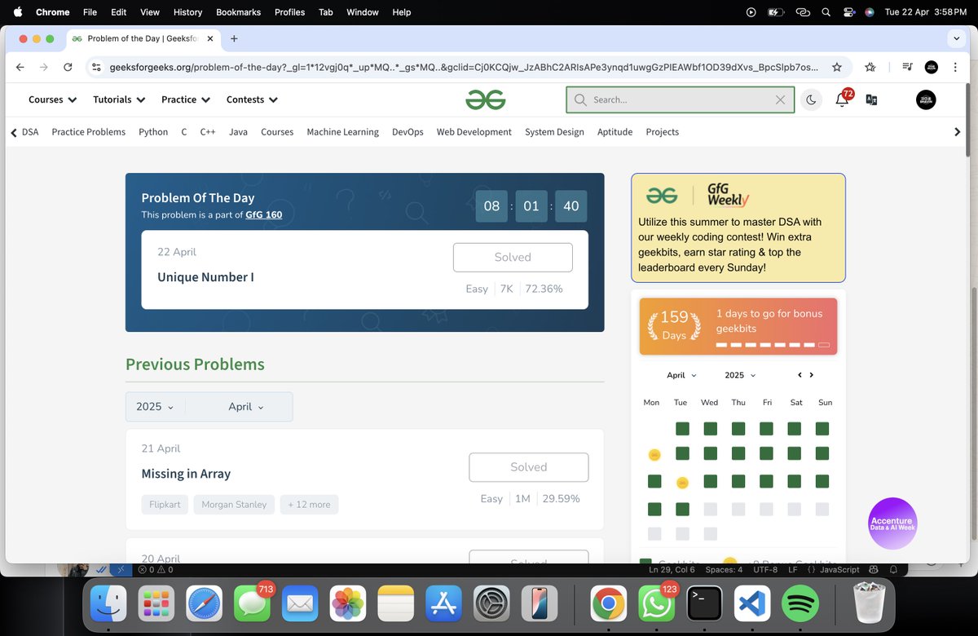Click the Accenture Data & AI Week badge
This screenshot has height=636, width=978.
tap(892, 523)
